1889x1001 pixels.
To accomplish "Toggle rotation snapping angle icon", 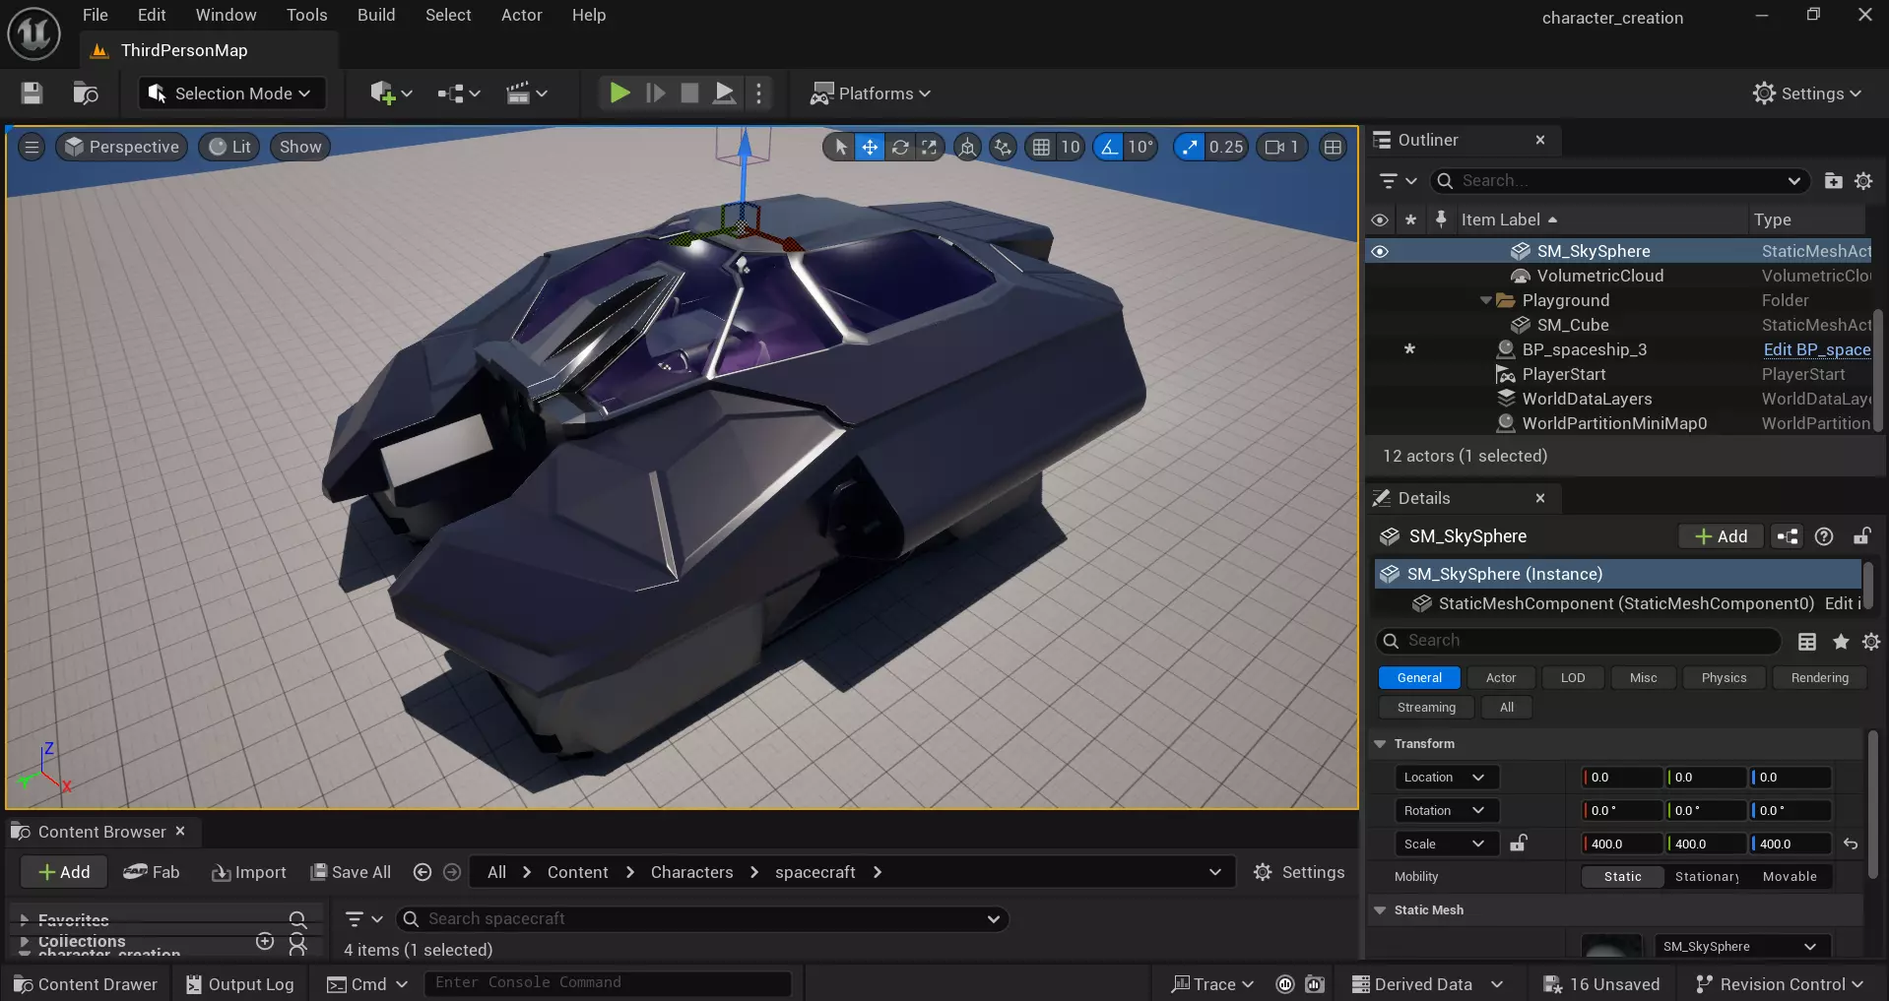I will point(1109,147).
